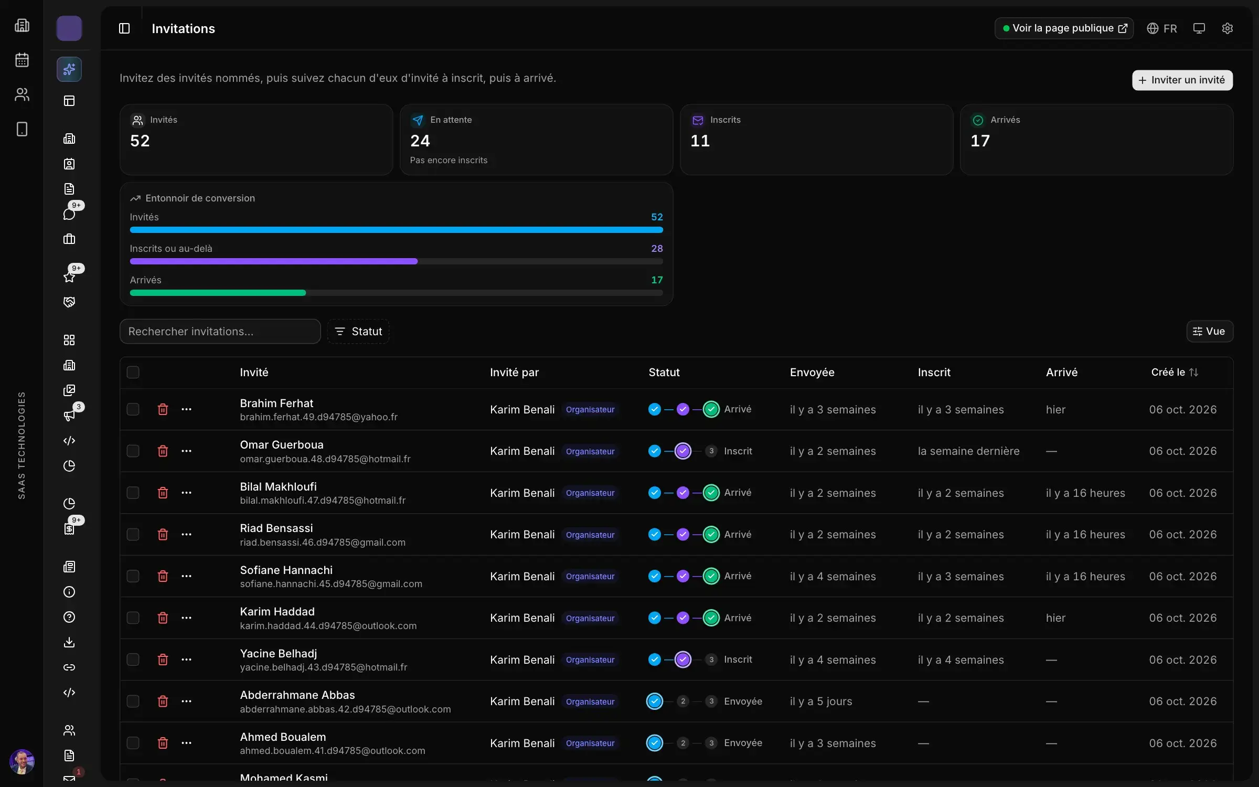Open the star icon with 9+ badge
Viewport: 1259px width, 787px height.
click(69, 276)
